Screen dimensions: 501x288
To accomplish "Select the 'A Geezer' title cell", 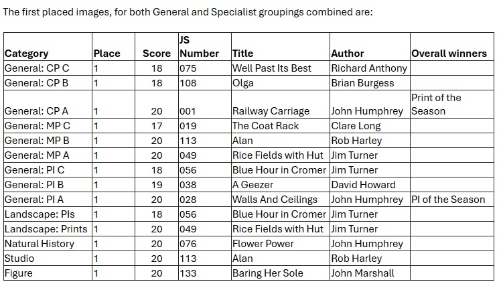I will tap(252, 185).
